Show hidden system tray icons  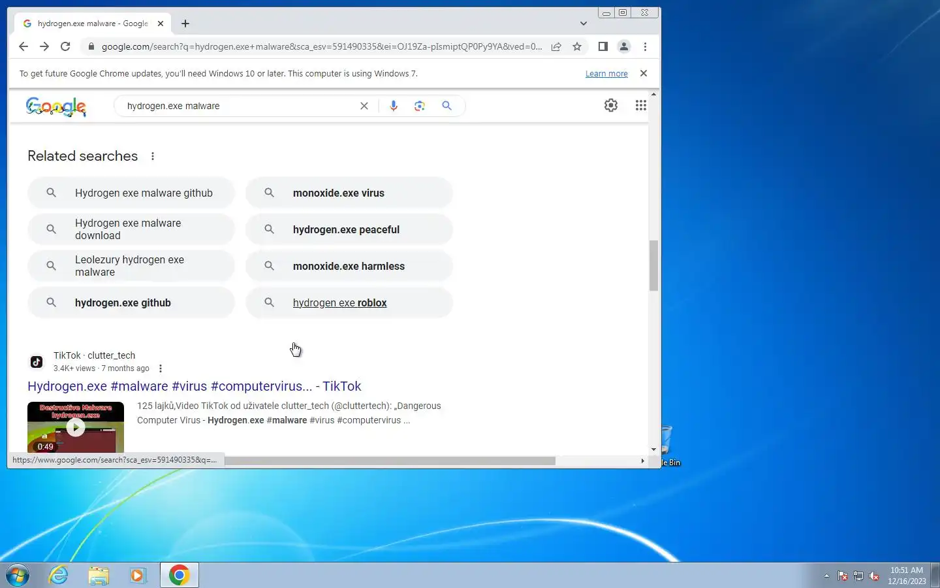point(826,576)
